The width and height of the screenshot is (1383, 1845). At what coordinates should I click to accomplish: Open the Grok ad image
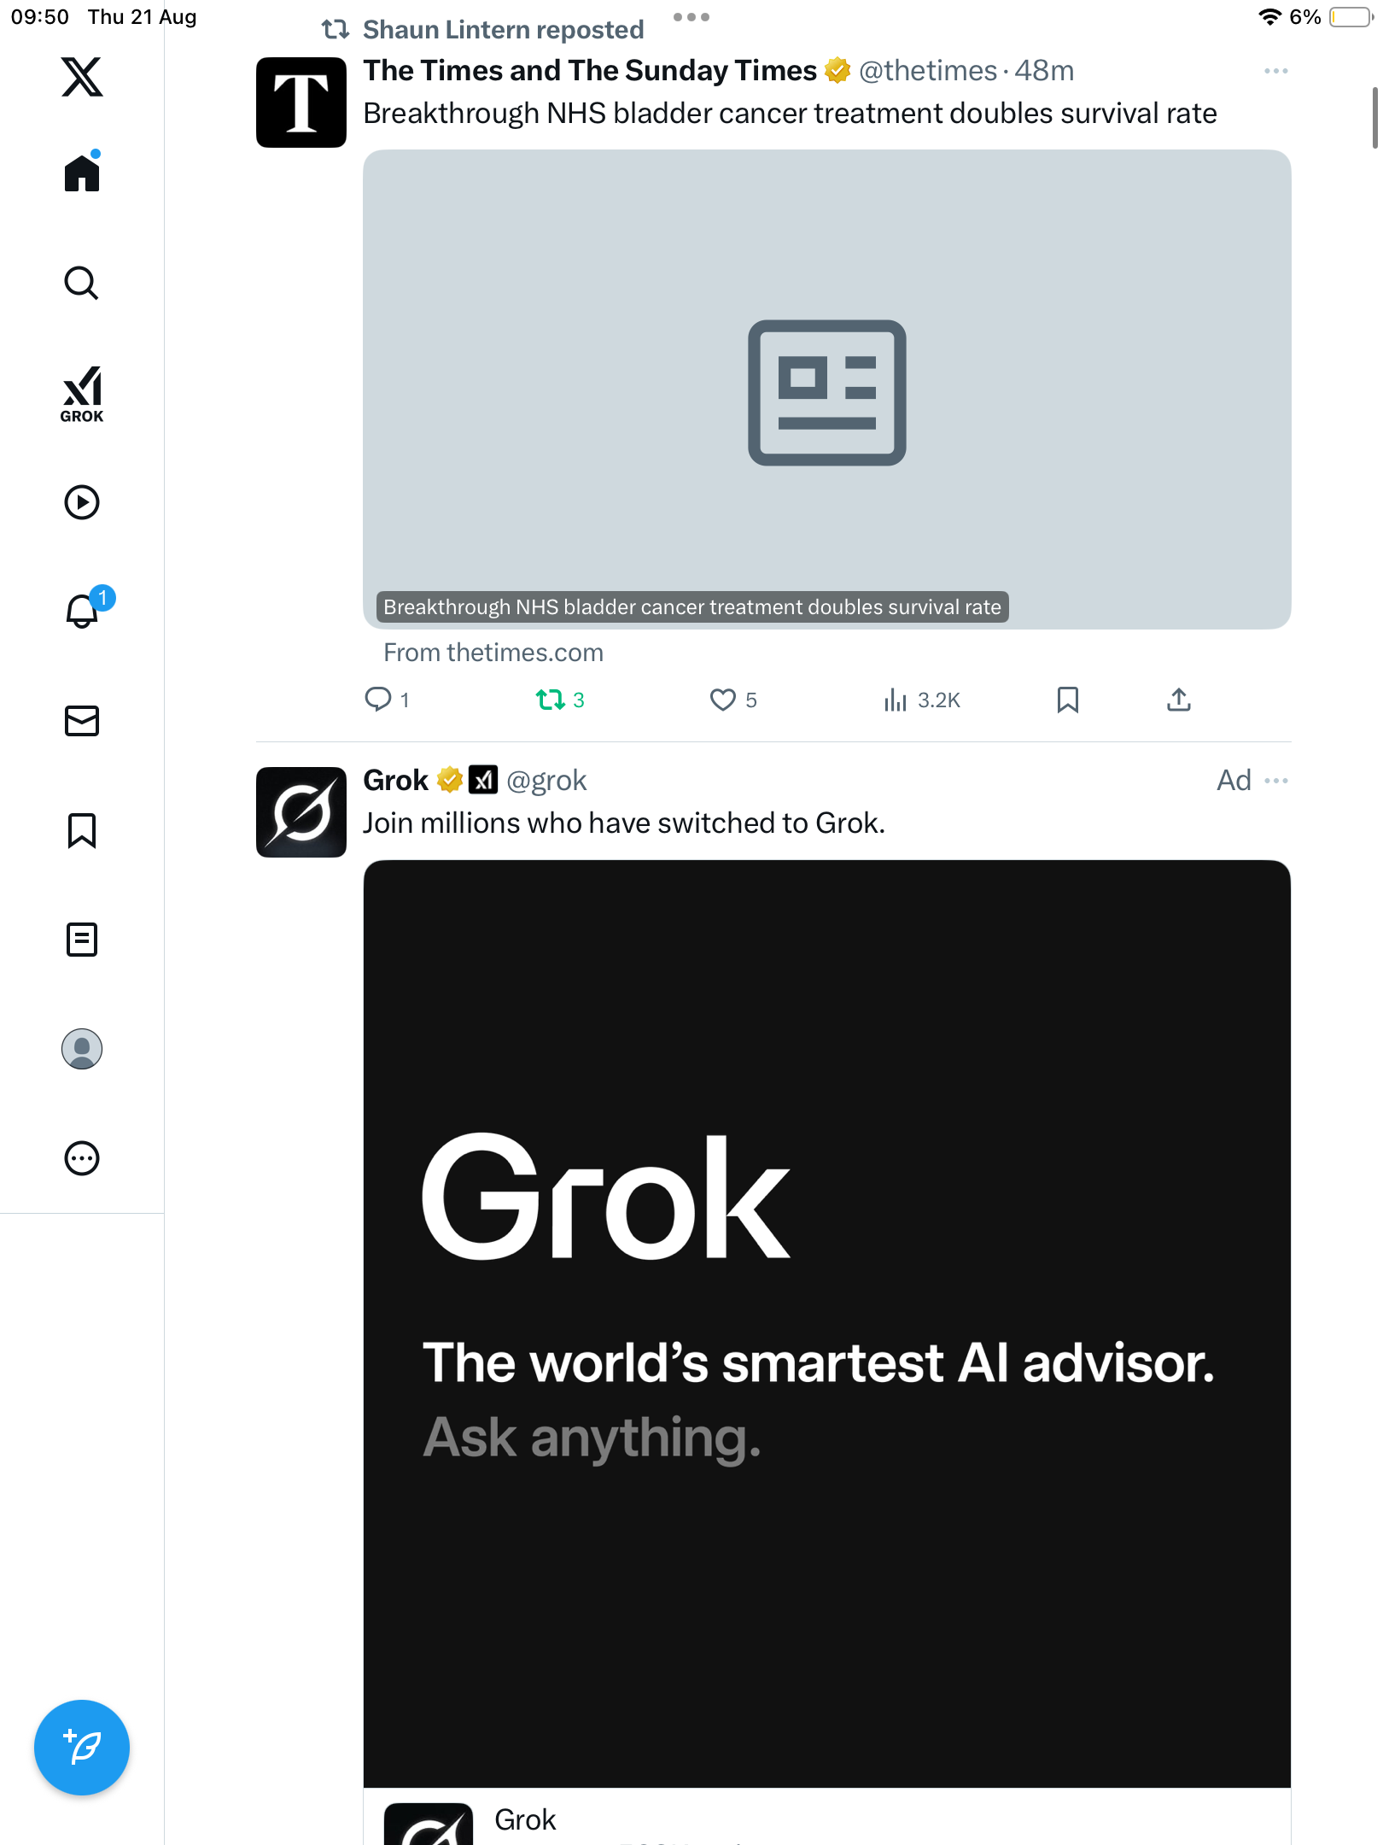[x=826, y=1324]
